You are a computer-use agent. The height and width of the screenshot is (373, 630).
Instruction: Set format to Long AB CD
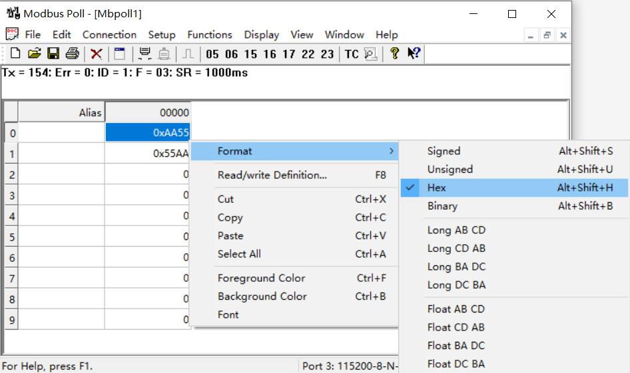(514, 230)
